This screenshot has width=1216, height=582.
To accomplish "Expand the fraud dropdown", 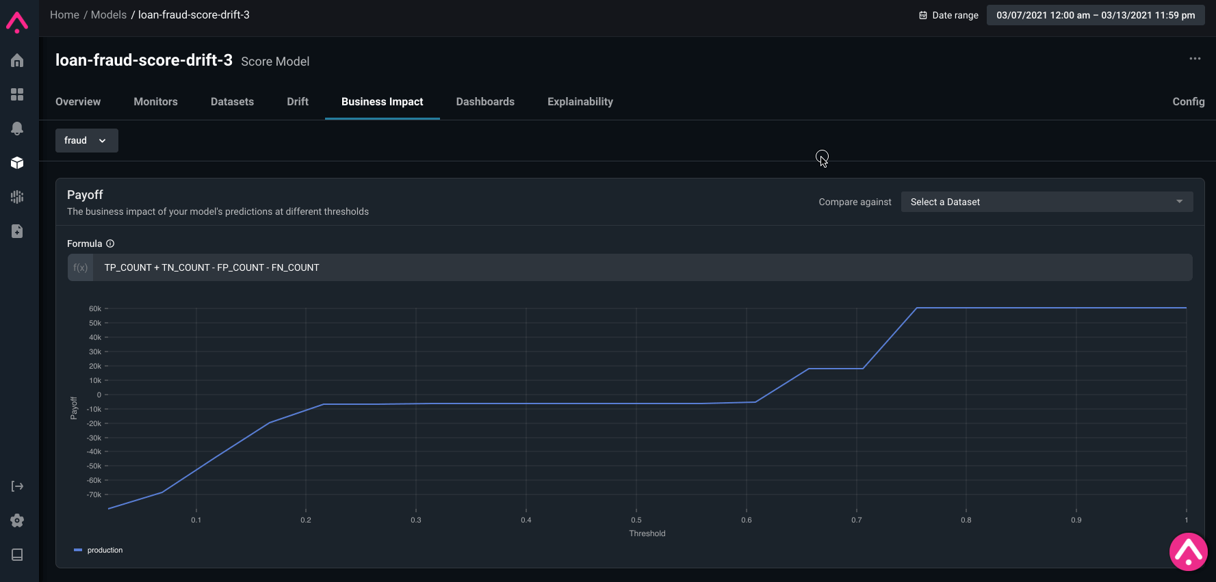I will [x=87, y=140].
